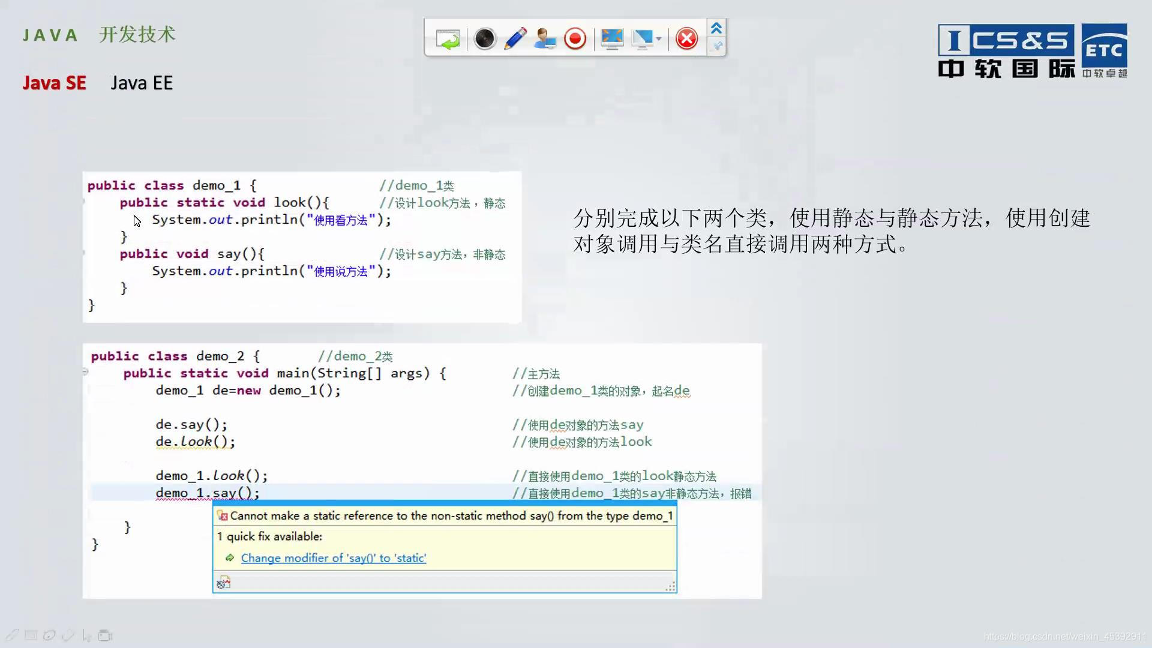Open the display mode dropdown arrow
The image size is (1152, 648).
(x=659, y=40)
